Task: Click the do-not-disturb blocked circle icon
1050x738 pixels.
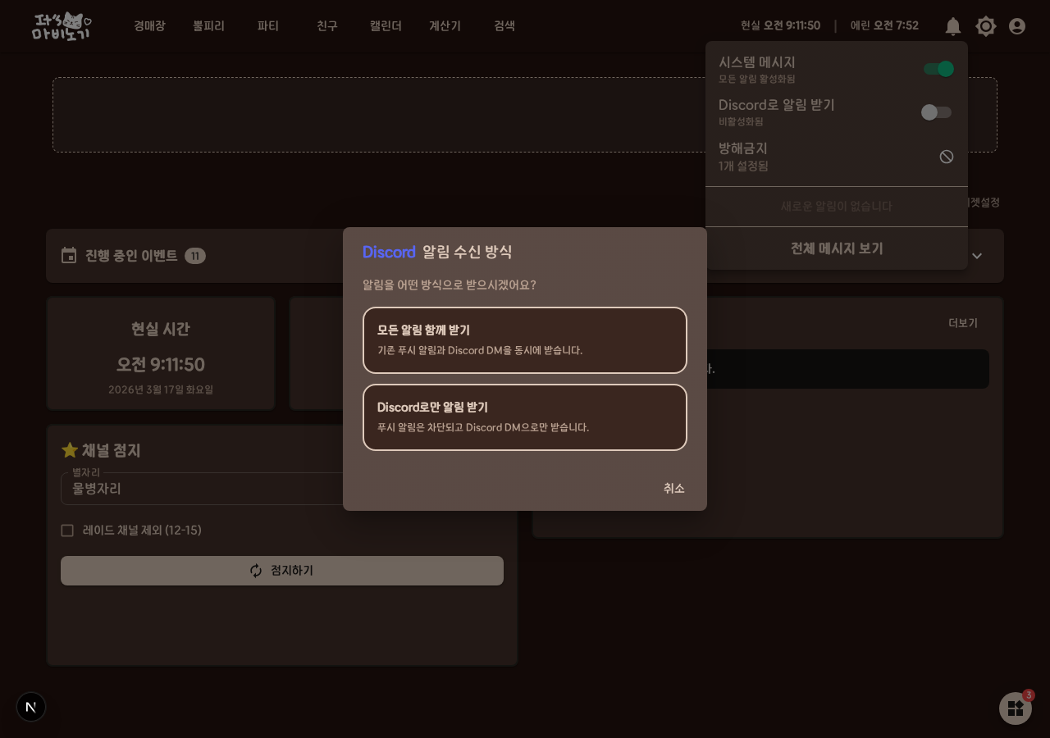Action: click(947, 157)
